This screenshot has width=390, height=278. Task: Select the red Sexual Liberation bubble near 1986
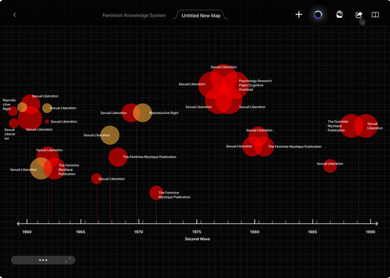[x=330, y=166]
